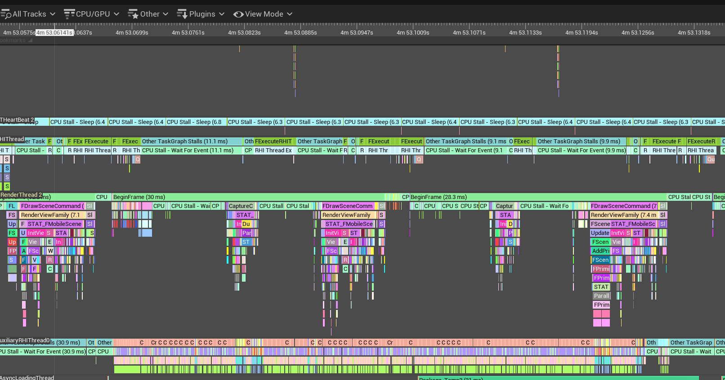725x380 pixels.
Task: Expand the Plugins dropdown chevron
Action: tap(222, 14)
